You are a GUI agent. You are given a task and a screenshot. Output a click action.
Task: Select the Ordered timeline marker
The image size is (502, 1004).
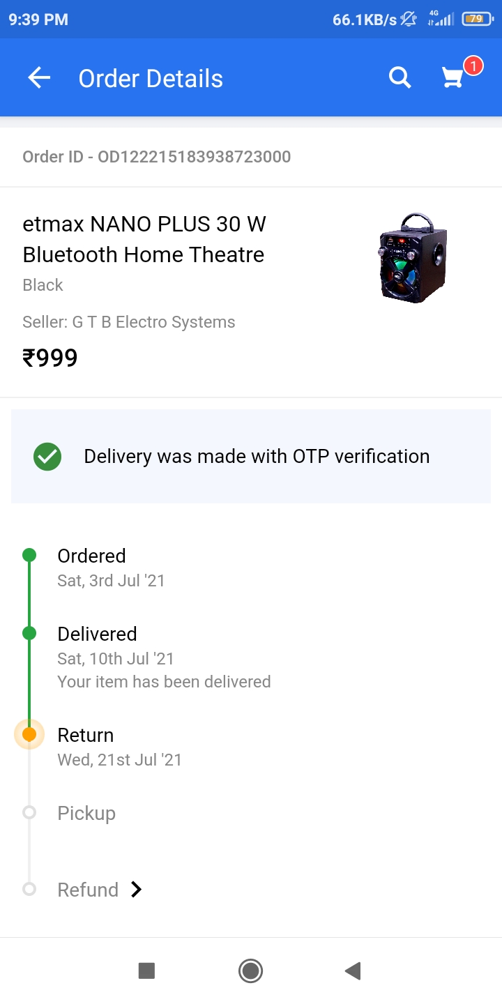pyautogui.click(x=29, y=555)
